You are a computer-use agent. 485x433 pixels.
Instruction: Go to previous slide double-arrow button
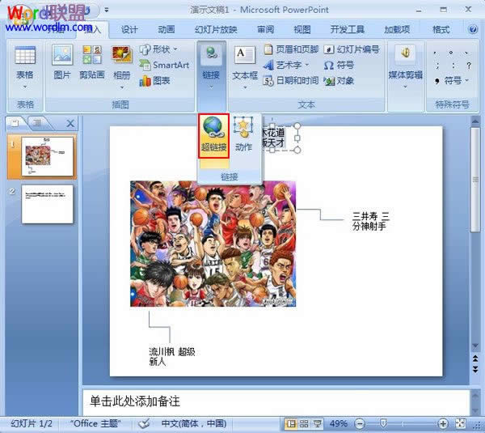(x=475, y=359)
